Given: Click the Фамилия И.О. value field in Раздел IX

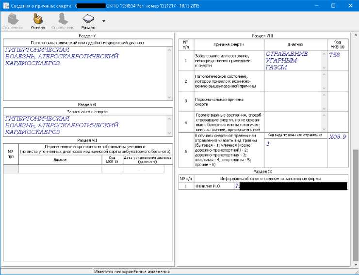Looking at the screenshot, I should (291, 186).
